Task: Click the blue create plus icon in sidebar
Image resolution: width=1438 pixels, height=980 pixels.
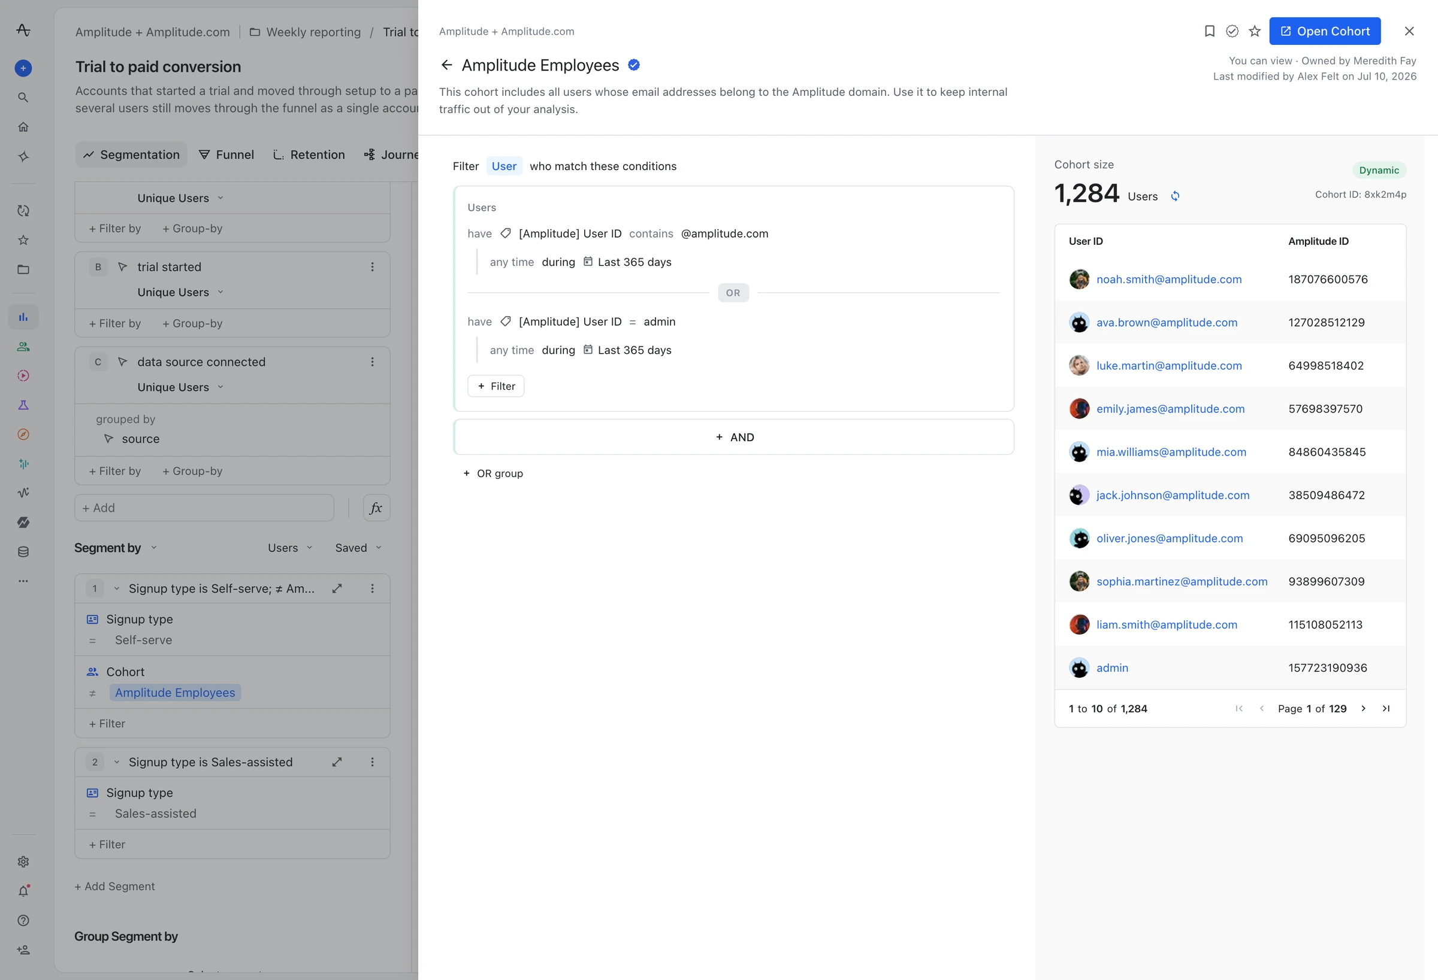Action: (x=23, y=68)
